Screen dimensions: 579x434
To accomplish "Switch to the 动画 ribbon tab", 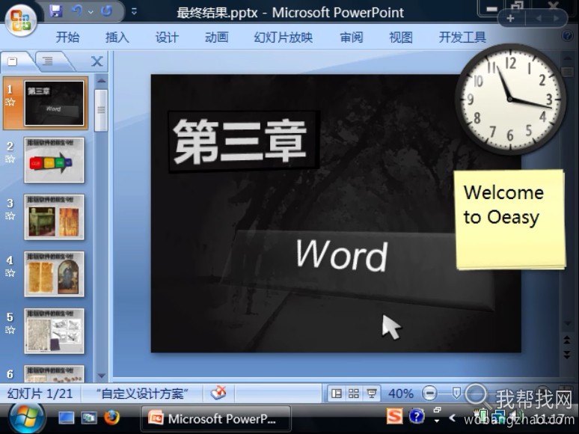I will (216, 37).
